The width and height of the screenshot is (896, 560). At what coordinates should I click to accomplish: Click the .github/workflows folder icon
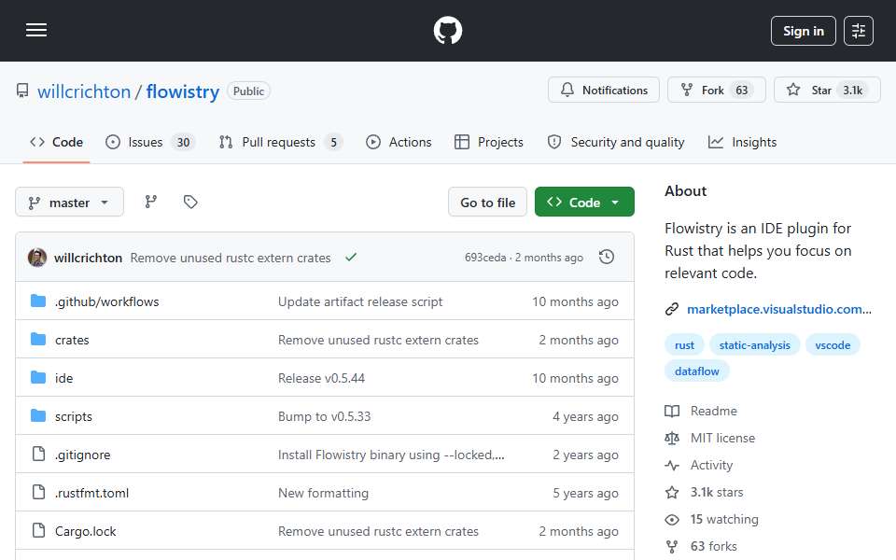(x=38, y=301)
